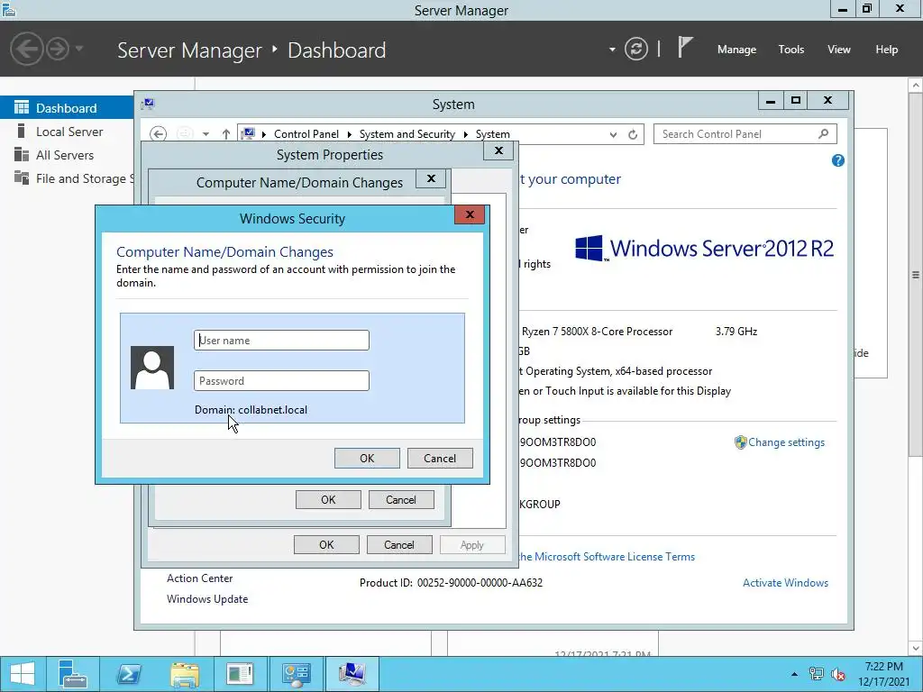Click the Change settings shield icon

[741, 442]
